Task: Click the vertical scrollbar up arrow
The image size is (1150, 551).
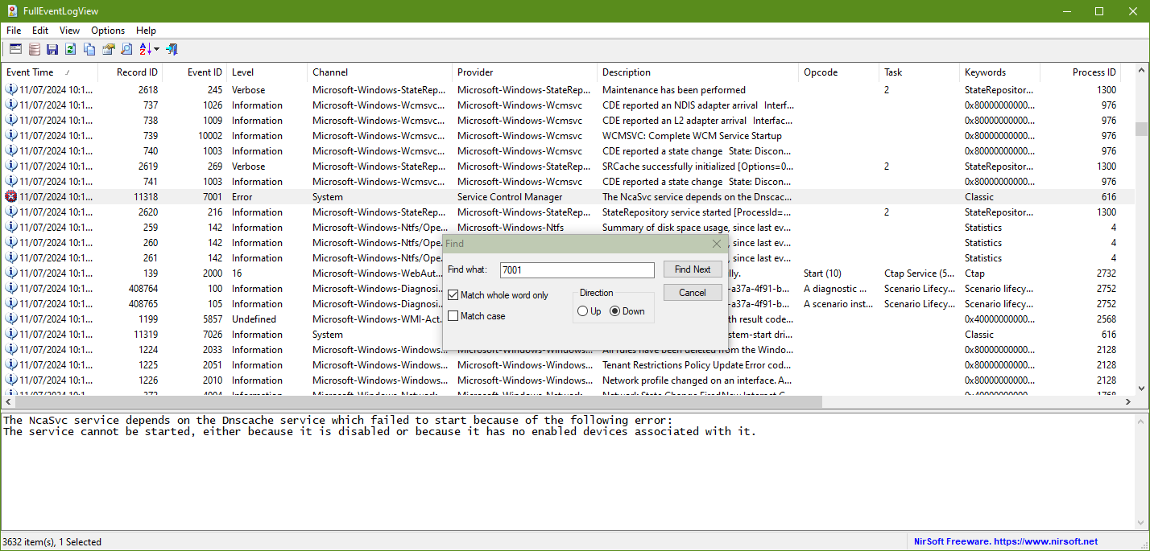Action: pyautogui.click(x=1141, y=71)
